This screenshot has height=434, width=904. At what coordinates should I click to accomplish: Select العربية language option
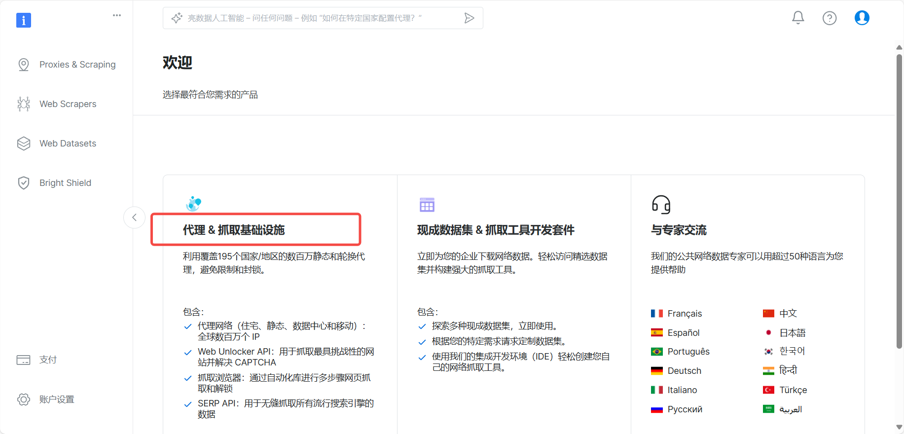click(791, 409)
